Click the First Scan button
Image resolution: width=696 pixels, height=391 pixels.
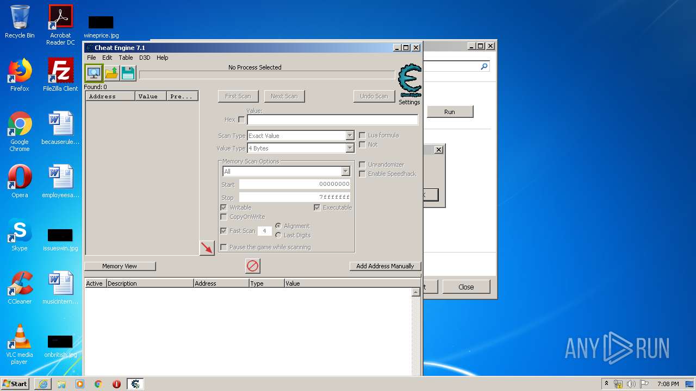pos(238,96)
